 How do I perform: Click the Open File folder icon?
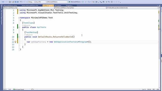[x=13, y=2]
